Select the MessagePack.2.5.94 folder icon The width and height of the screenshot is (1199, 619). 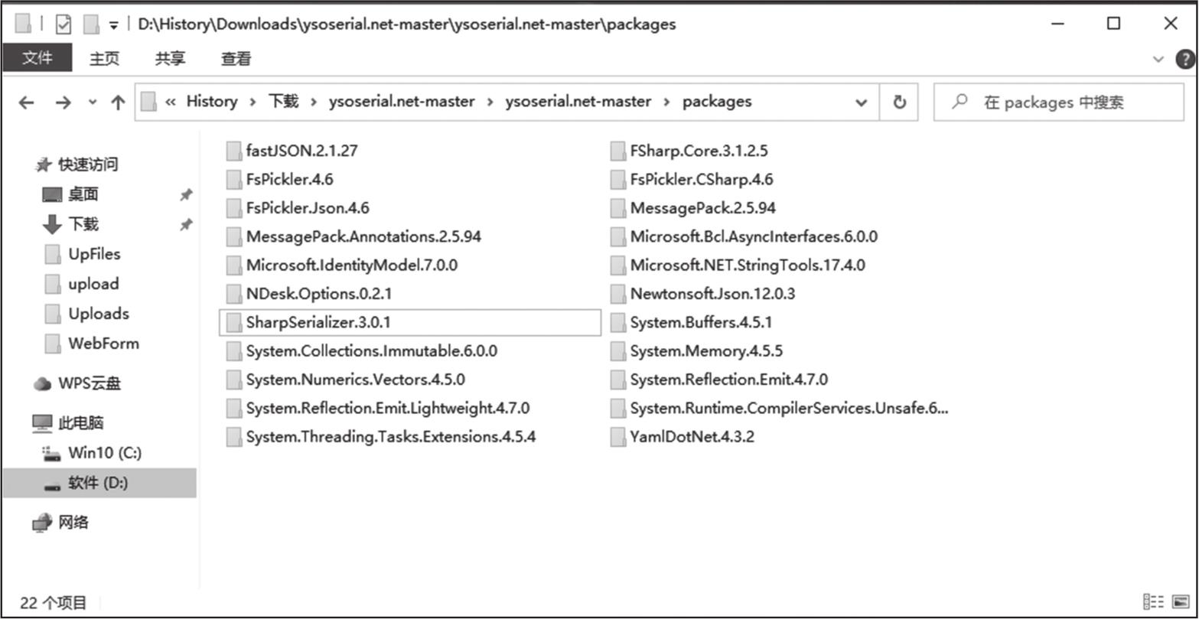(x=617, y=208)
